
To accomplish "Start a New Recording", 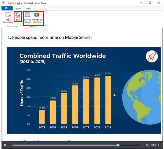I will (x=8, y=18).
